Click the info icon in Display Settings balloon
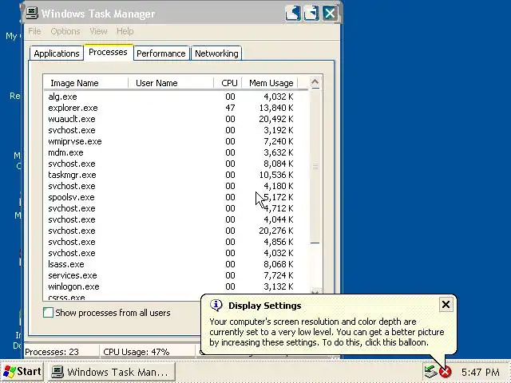The height and width of the screenshot is (383, 511). point(216,305)
